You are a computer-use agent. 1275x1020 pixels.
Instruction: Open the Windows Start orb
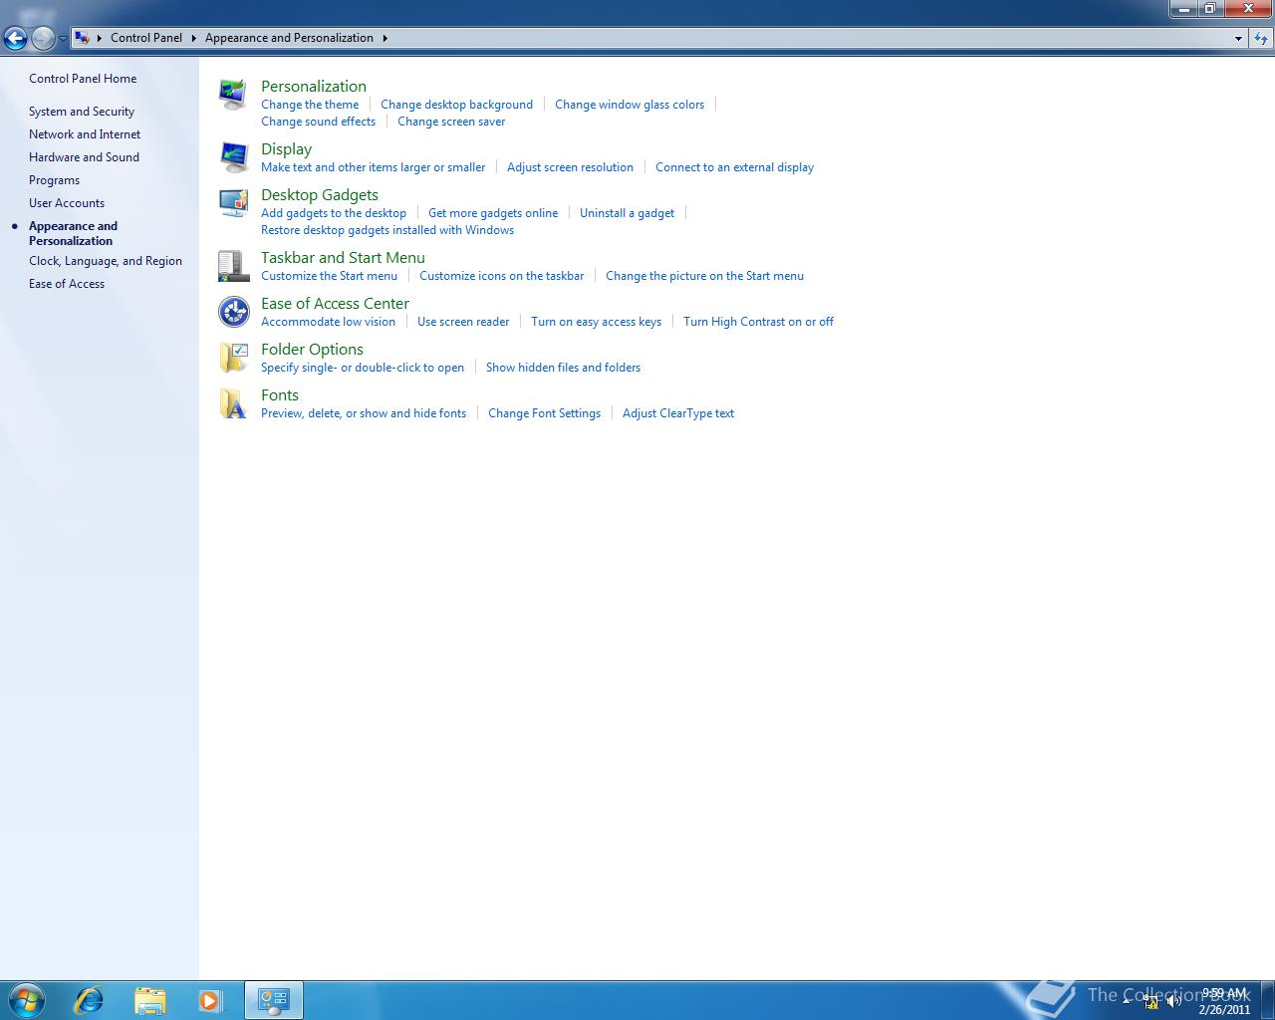click(27, 999)
